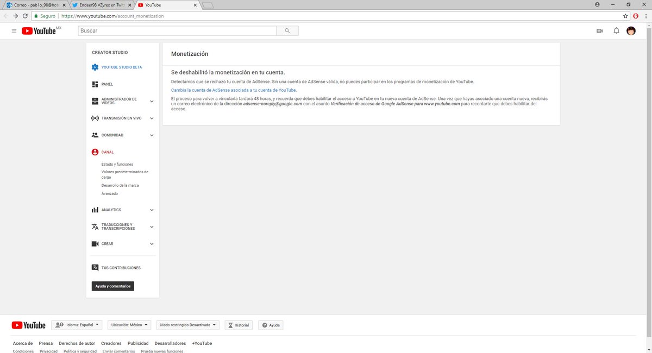Click the footer YouTube logo

point(28,325)
